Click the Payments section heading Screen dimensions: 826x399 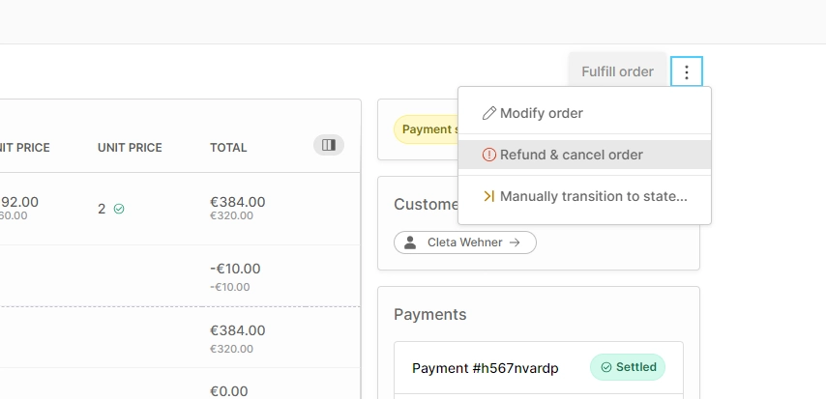click(x=429, y=314)
